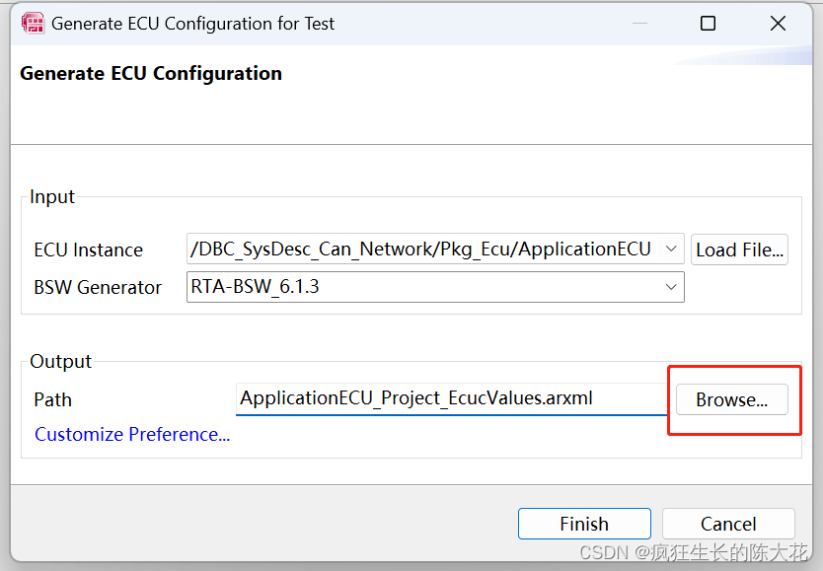Click the Output section label
The image size is (823, 571).
pos(60,361)
